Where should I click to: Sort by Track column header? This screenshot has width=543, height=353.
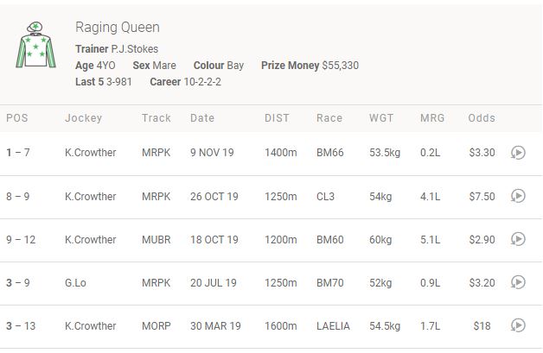coord(157,117)
